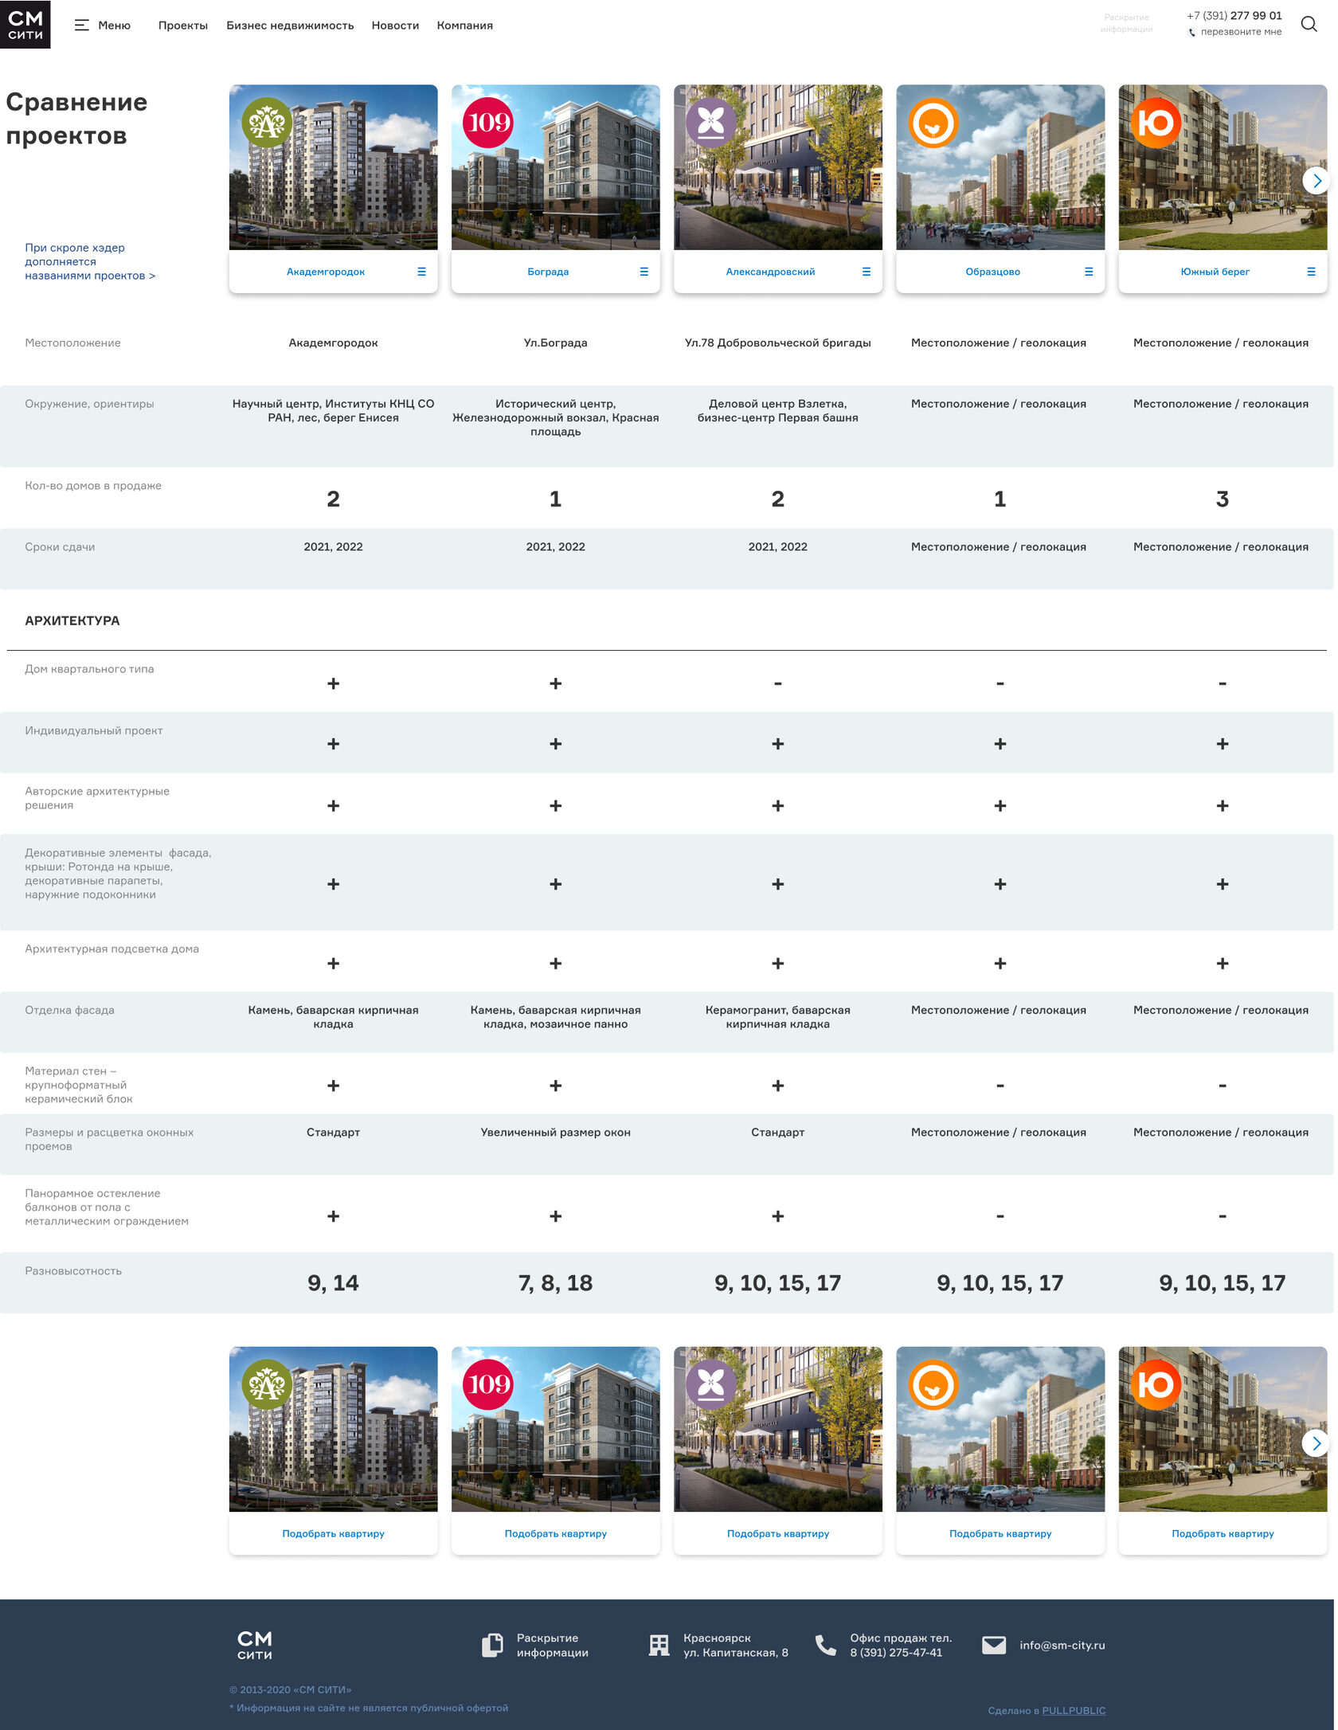Click the footer СМ Сити logo
Viewport: 1338px width, 1730px height.
pos(255,1646)
